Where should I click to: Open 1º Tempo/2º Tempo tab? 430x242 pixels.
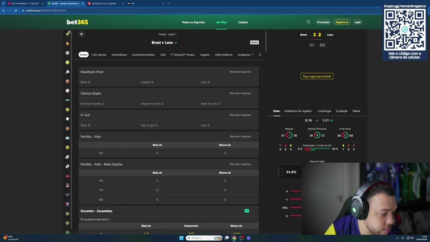click(182, 54)
